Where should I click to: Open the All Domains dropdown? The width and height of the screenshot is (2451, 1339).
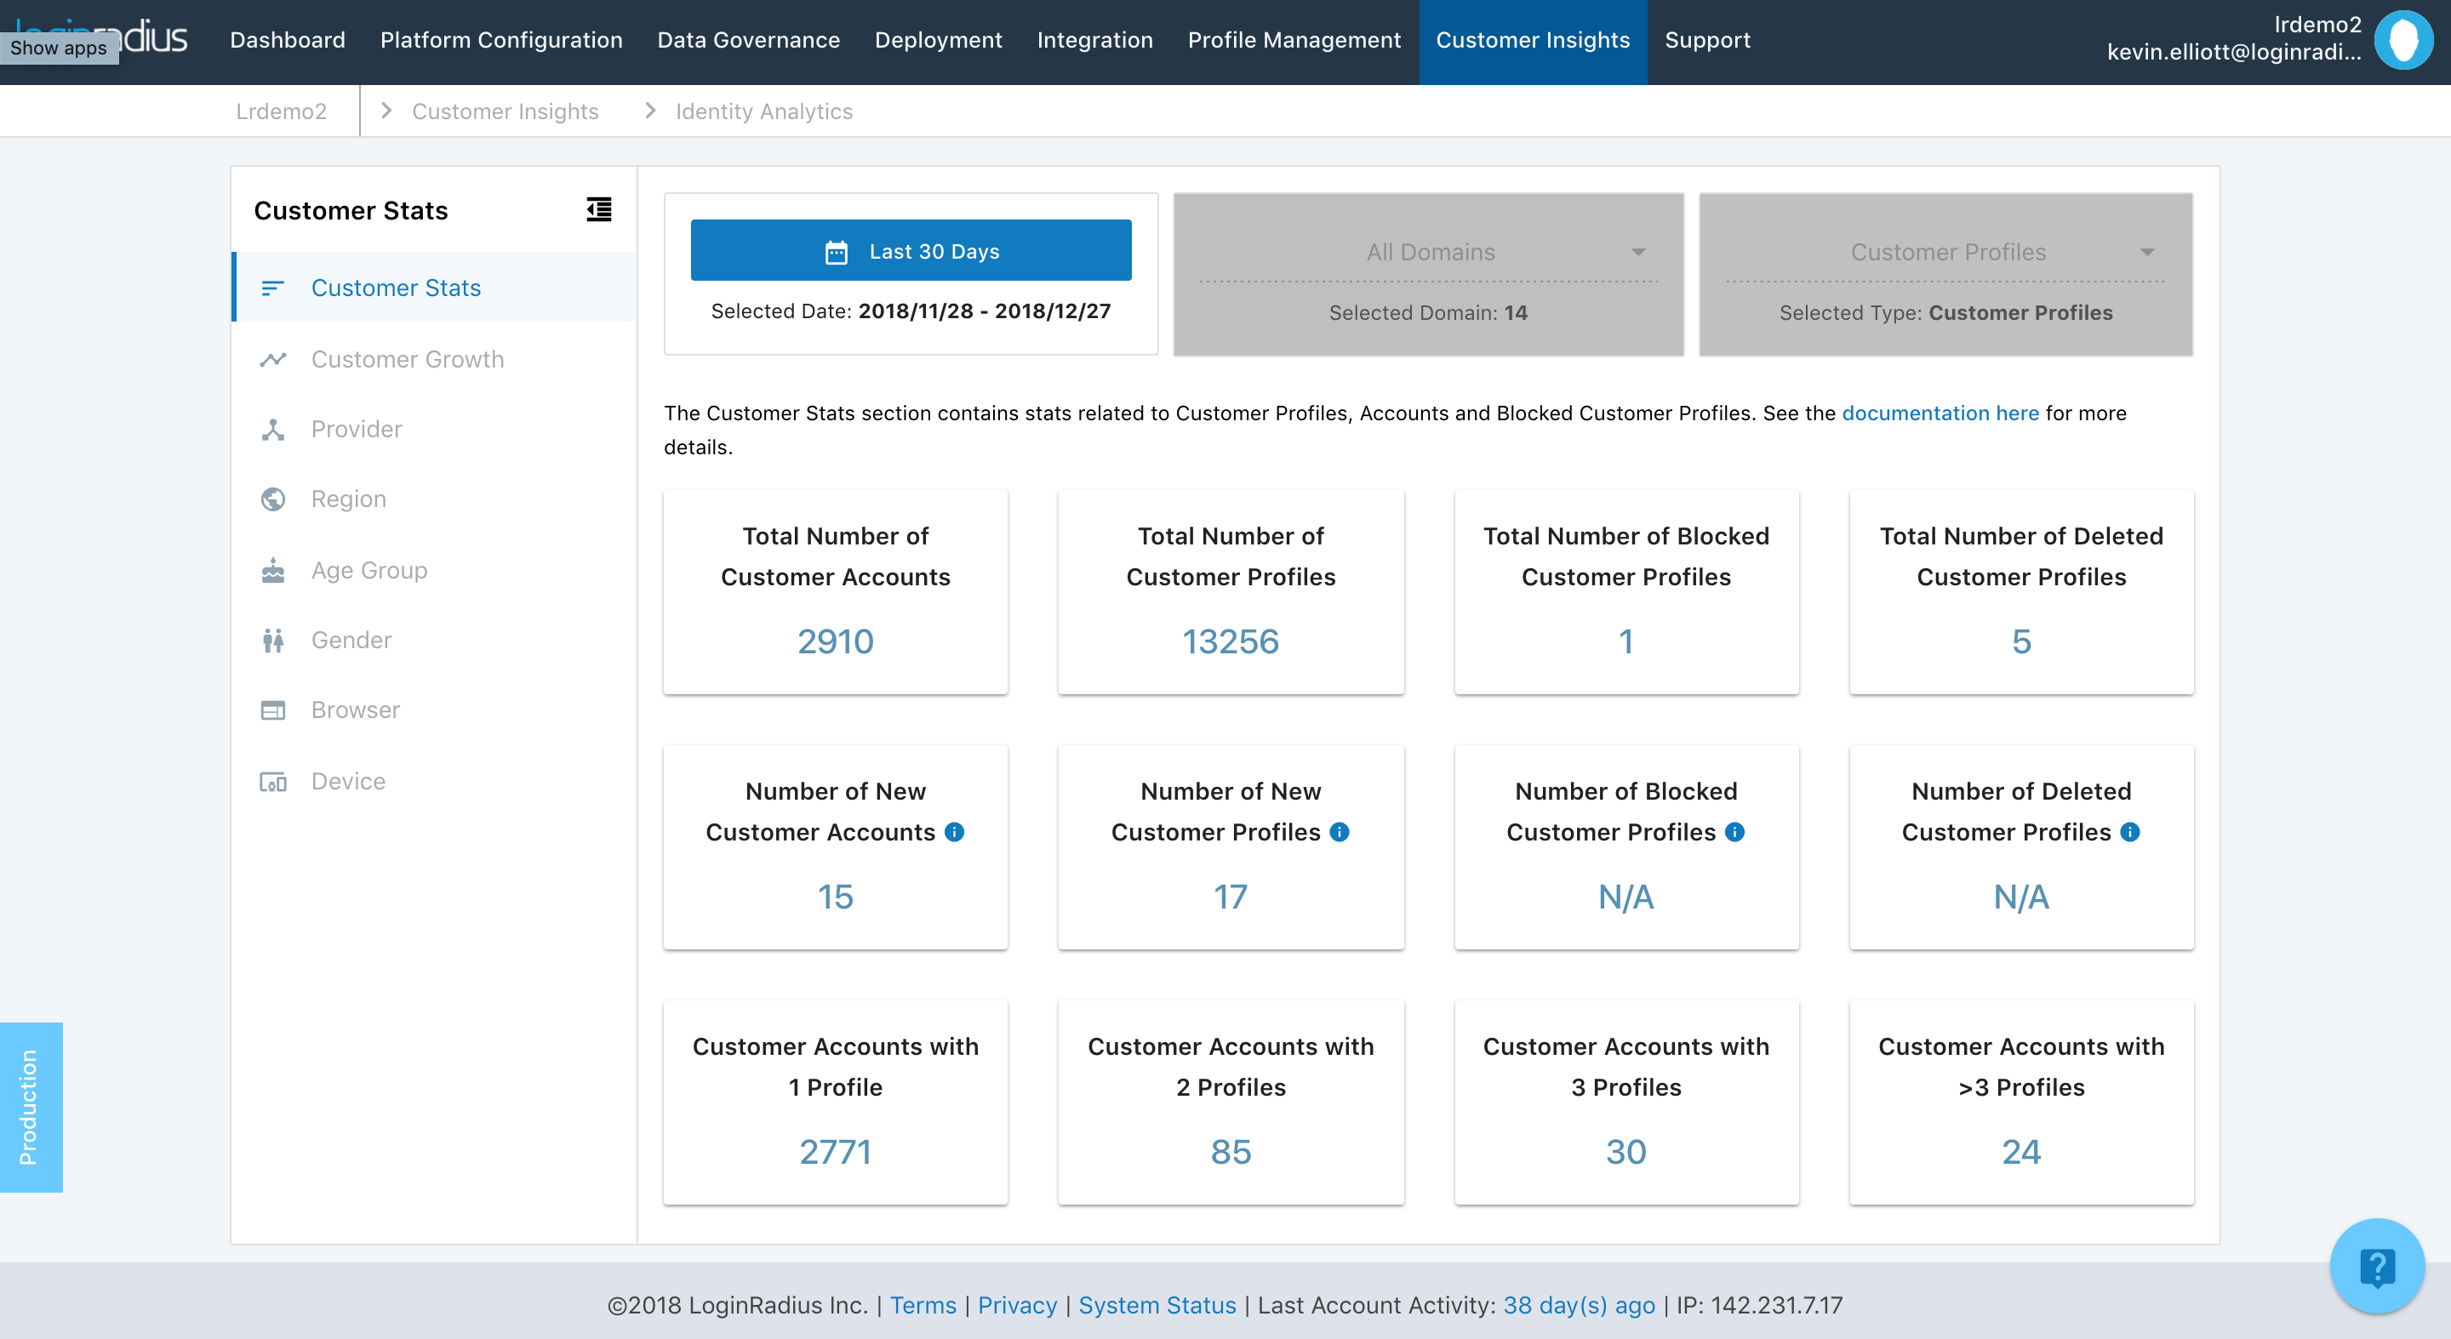point(1428,252)
